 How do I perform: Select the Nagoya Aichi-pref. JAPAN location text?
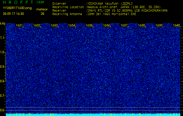pos(124,7)
